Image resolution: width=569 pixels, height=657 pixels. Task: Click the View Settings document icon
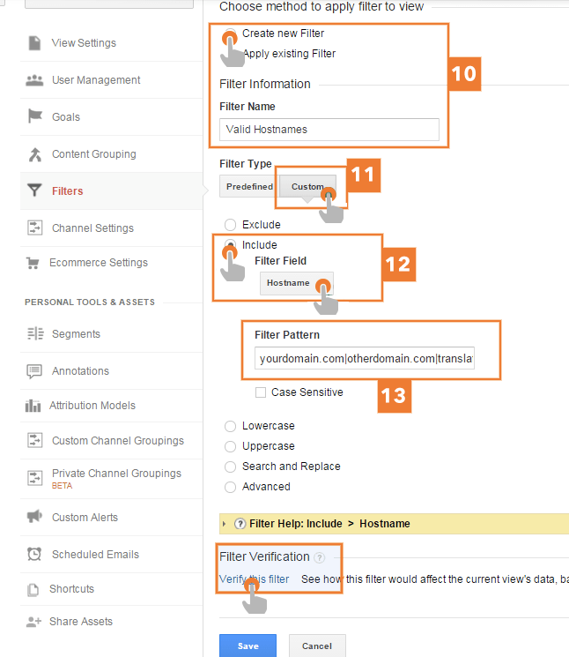point(34,43)
